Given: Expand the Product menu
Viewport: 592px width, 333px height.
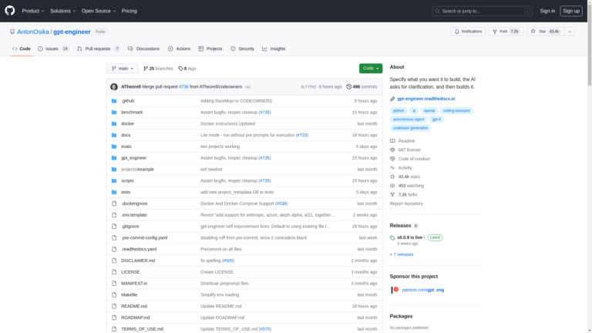Looking at the screenshot, I should pos(32,11).
